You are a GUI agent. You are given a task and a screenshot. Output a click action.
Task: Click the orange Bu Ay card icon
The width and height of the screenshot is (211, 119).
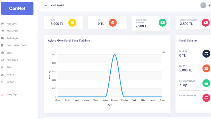[x=206, y=68]
